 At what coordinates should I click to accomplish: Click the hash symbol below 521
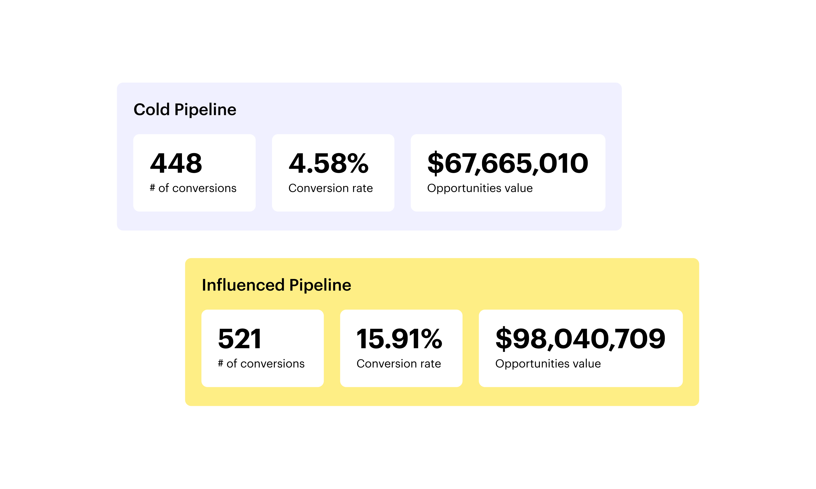pos(221,363)
